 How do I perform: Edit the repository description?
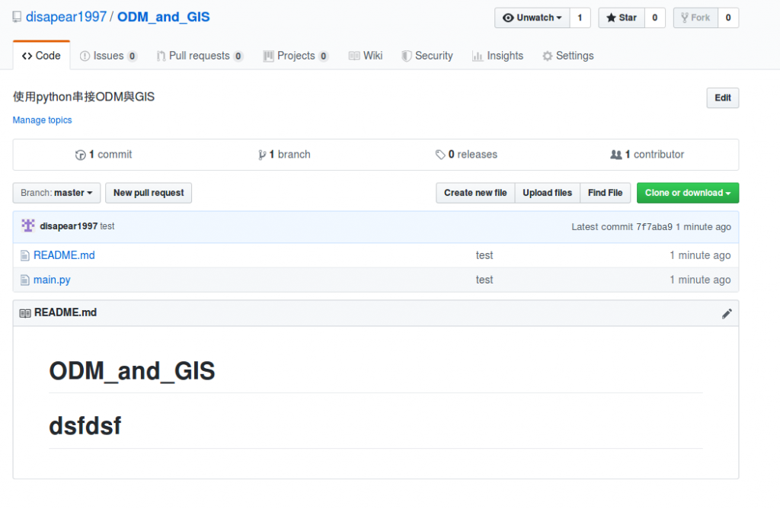point(723,98)
